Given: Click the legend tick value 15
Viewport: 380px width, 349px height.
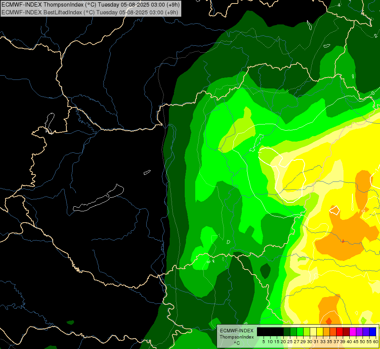Looking at the screenshot, I should pyautogui.click(x=277, y=342).
